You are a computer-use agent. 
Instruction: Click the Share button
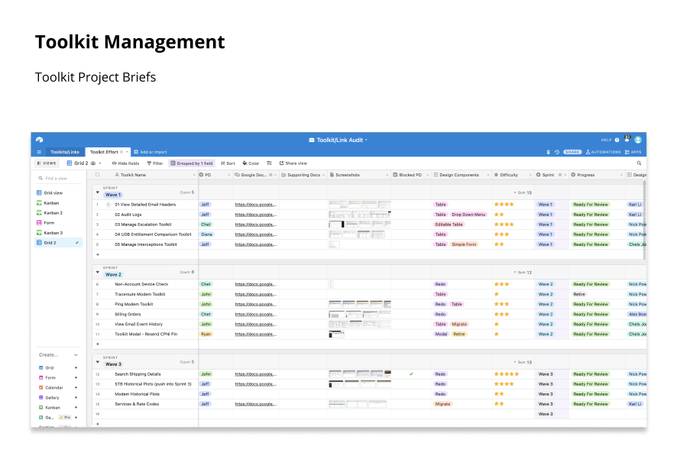click(572, 152)
